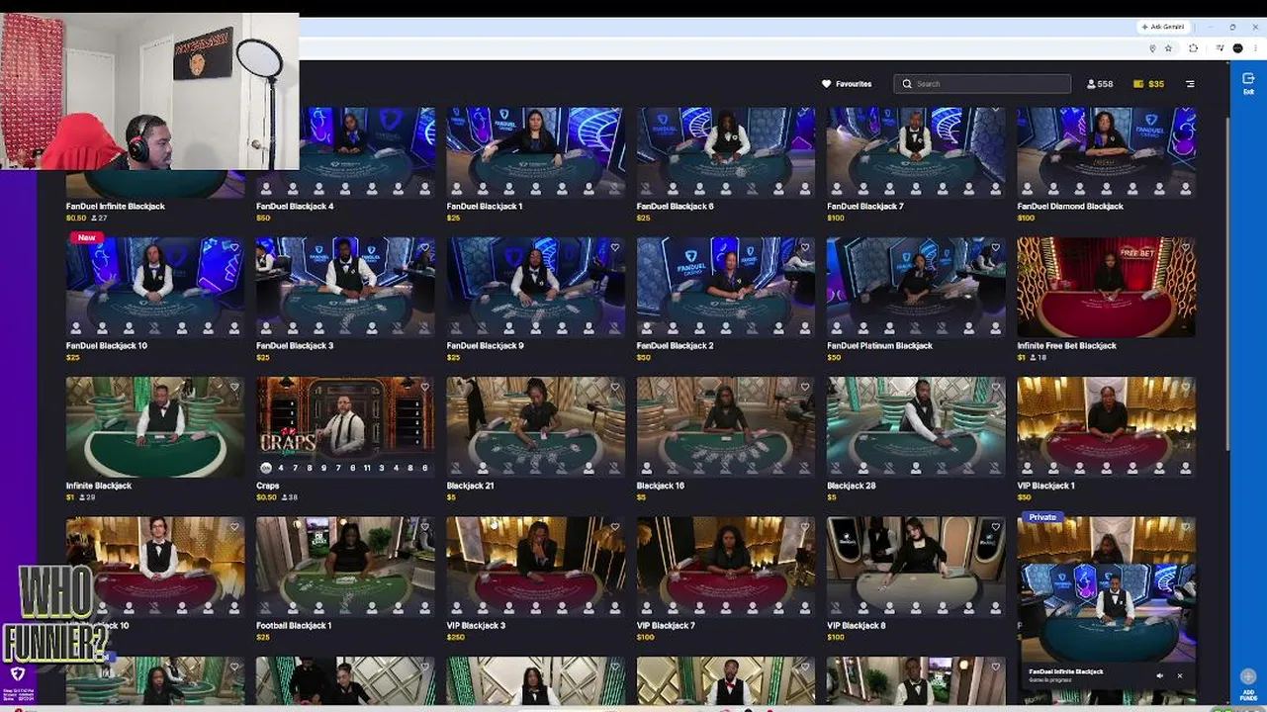Click the location pin icon in the address bar
Screen dimensions: 1267x712
pos(1152,48)
